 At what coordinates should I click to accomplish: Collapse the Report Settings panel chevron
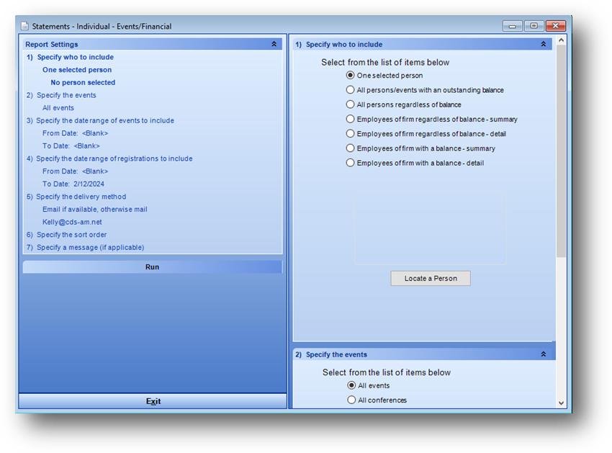pyautogui.click(x=274, y=44)
